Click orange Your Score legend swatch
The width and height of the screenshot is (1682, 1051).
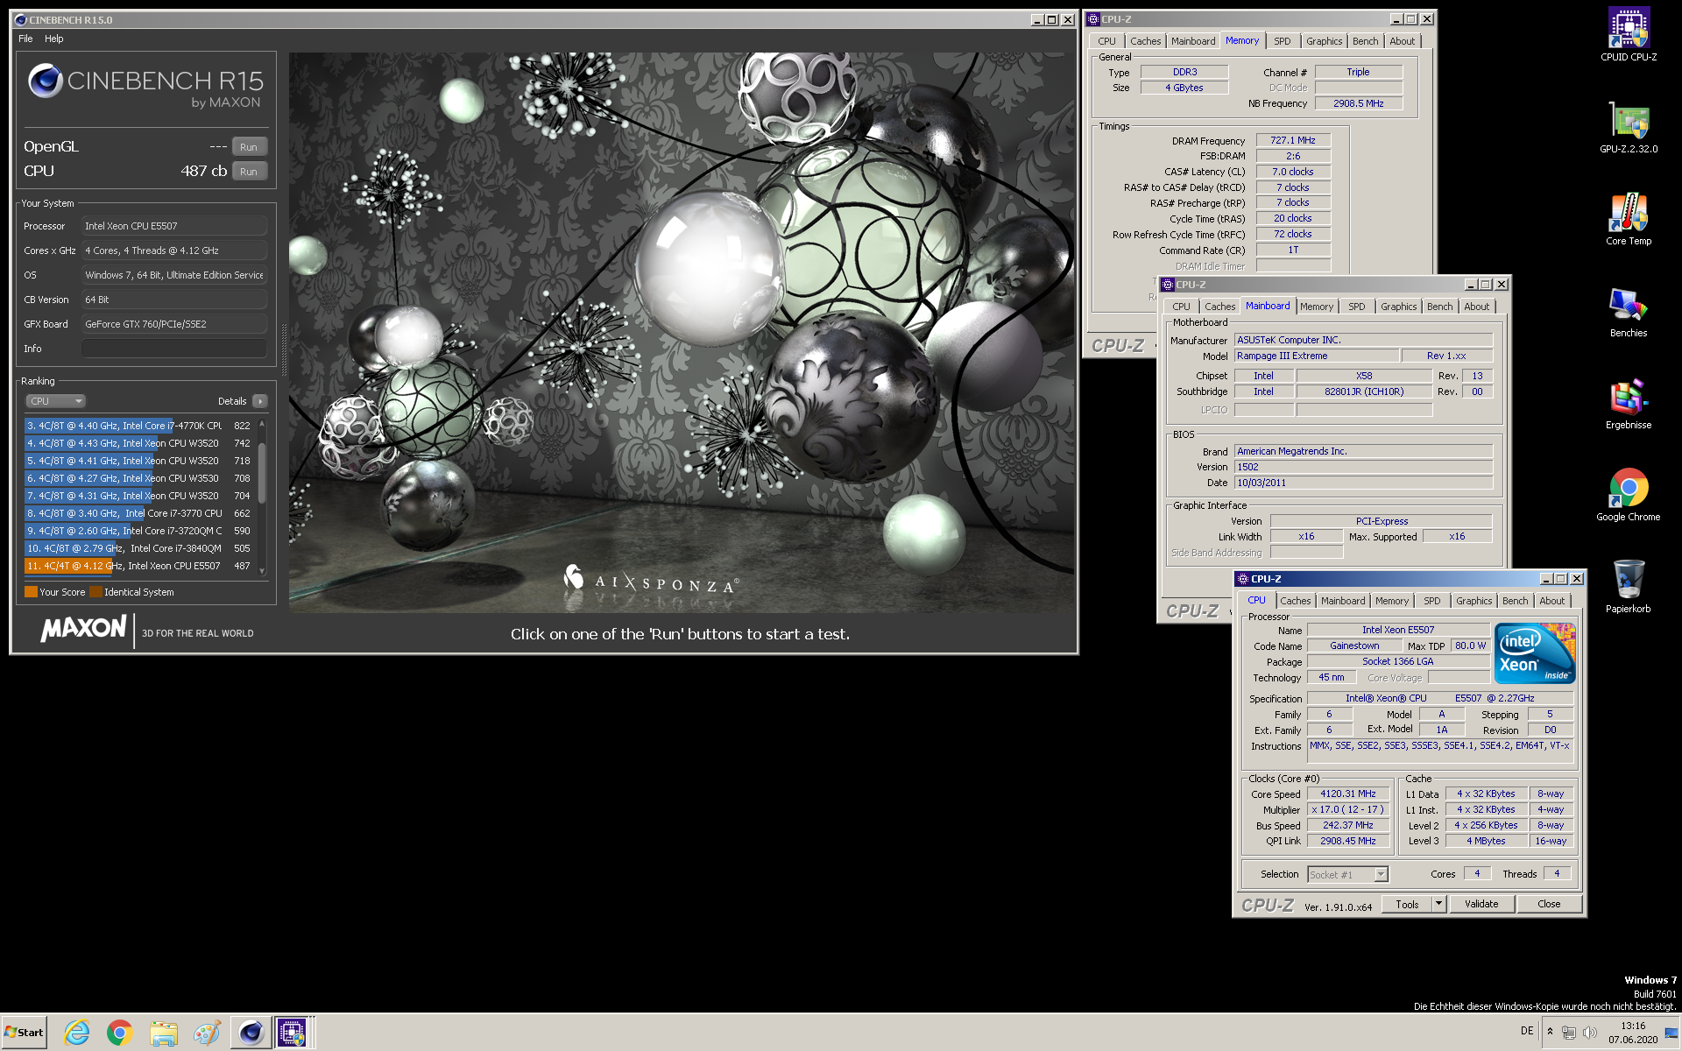(x=31, y=592)
